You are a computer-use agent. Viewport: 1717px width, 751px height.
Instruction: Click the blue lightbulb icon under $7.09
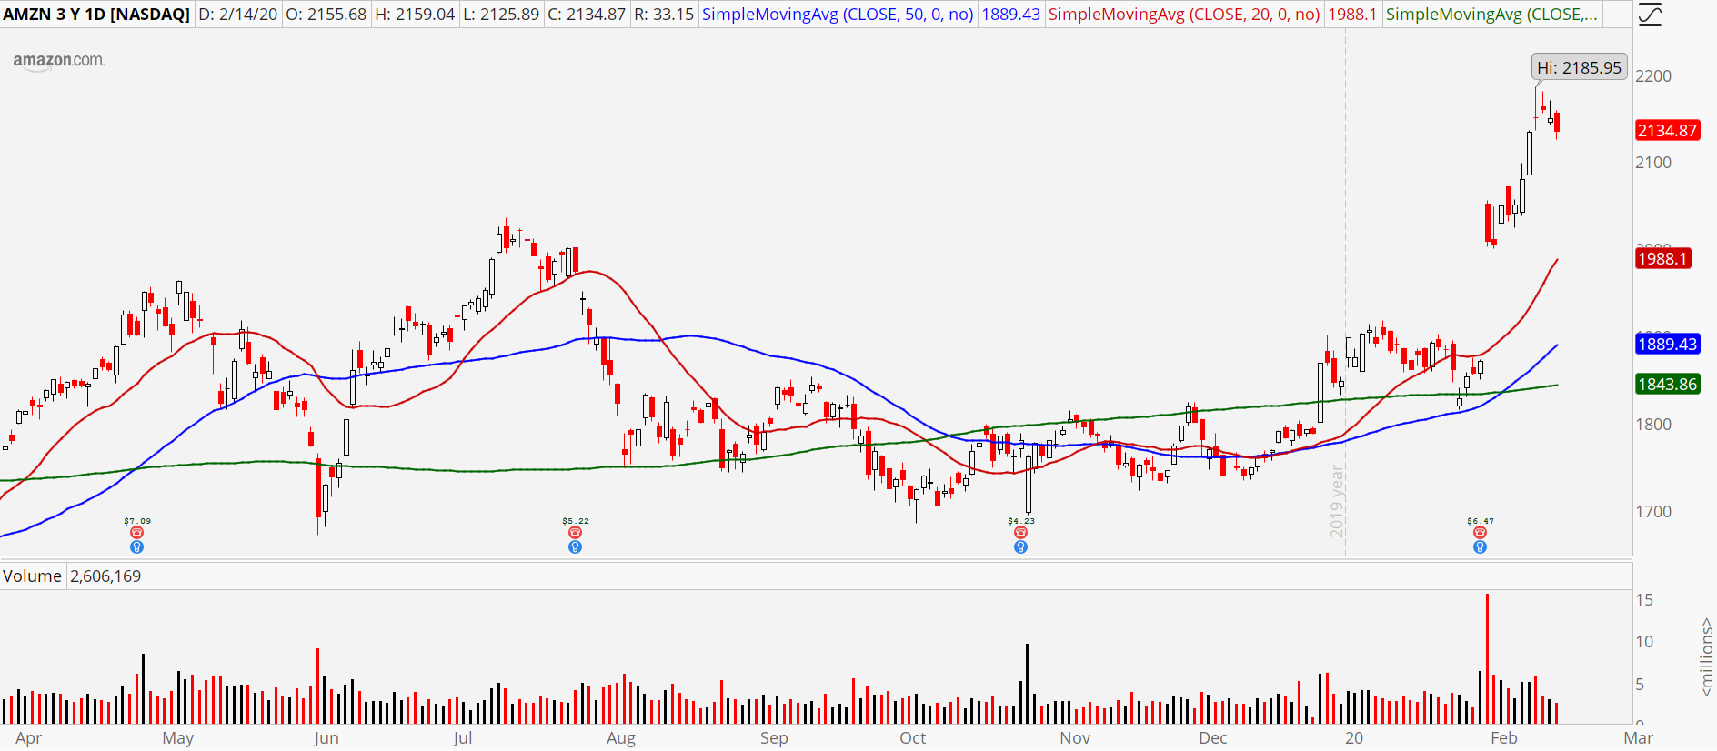pyautogui.click(x=136, y=547)
